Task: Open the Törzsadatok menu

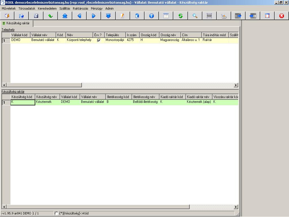Action: click(27, 8)
